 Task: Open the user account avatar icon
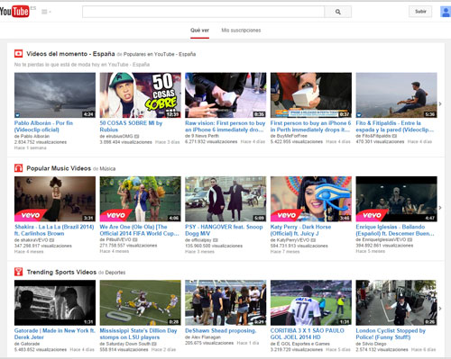446,12
